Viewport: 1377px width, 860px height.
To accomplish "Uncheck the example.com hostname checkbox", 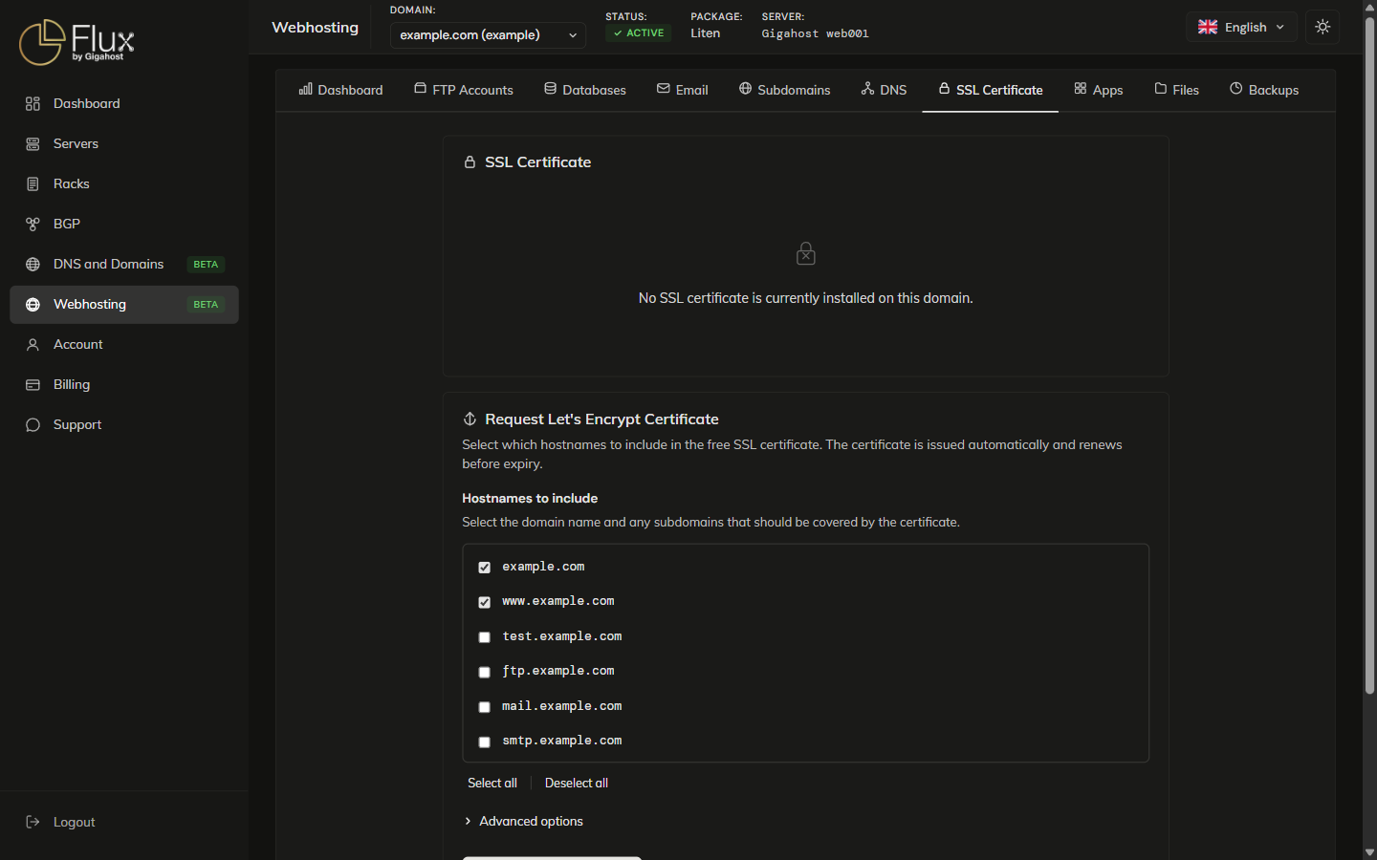I will [484, 568].
